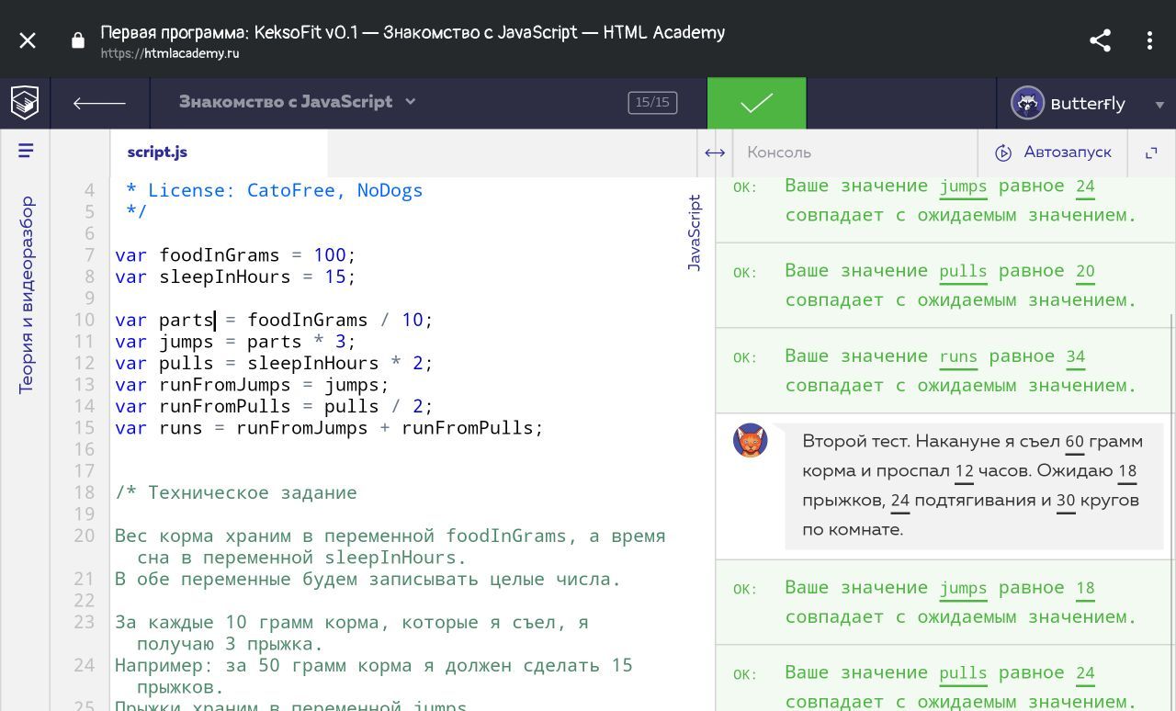Open the Butterfly user menu arrow

[x=1159, y=105]
